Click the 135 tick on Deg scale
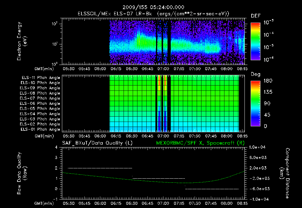The image size is (302, 208). coord(268,92)
